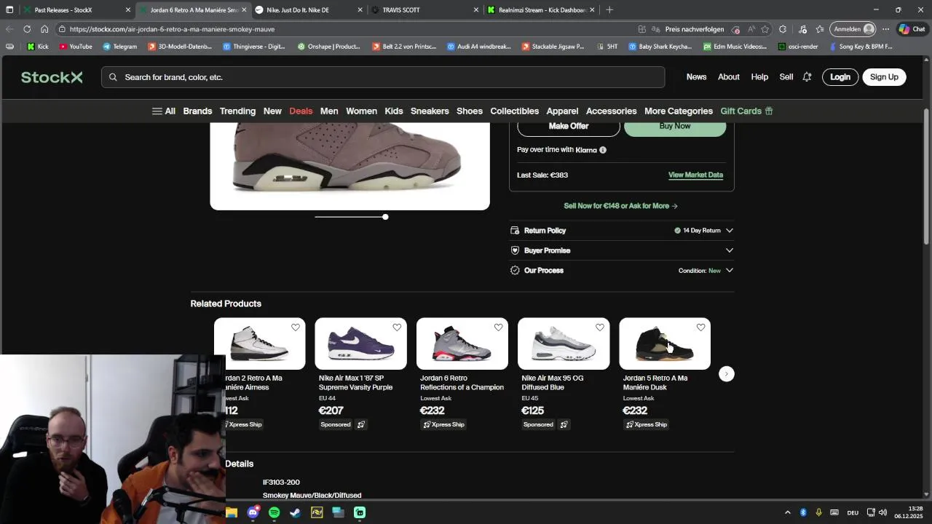Click the image carousel slider dot

tap(385, 217)
